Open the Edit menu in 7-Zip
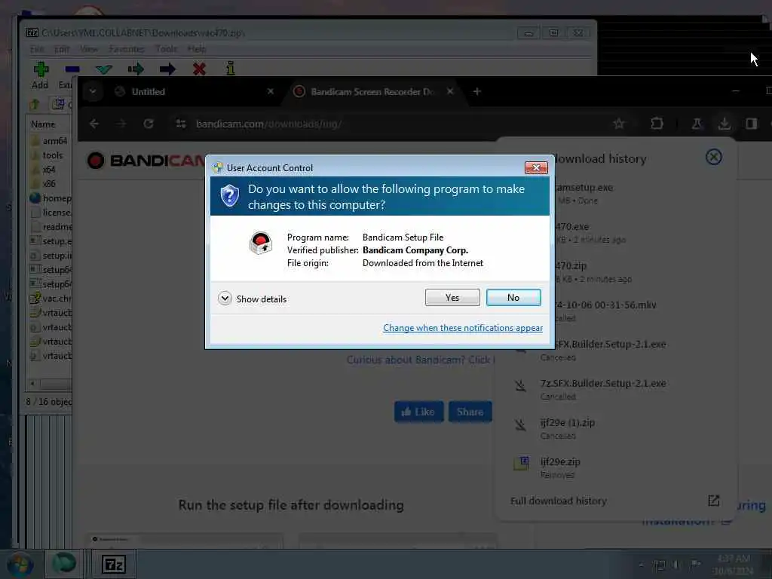Viewport: 772px width, 579px height. 62,49
